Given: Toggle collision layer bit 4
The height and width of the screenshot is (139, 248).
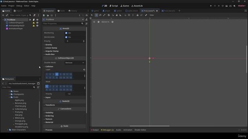Looking at the screenshot, I should pyautogui.click(x=57, y=74).
